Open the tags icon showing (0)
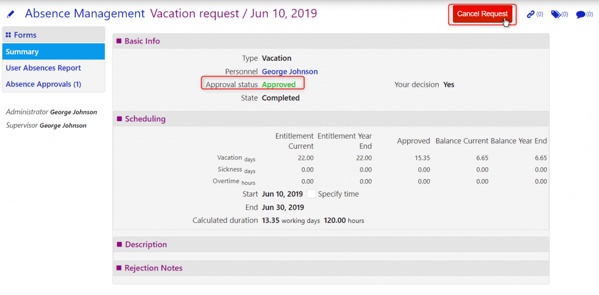This screenshot has width=599, height=295. pos(556,15)
